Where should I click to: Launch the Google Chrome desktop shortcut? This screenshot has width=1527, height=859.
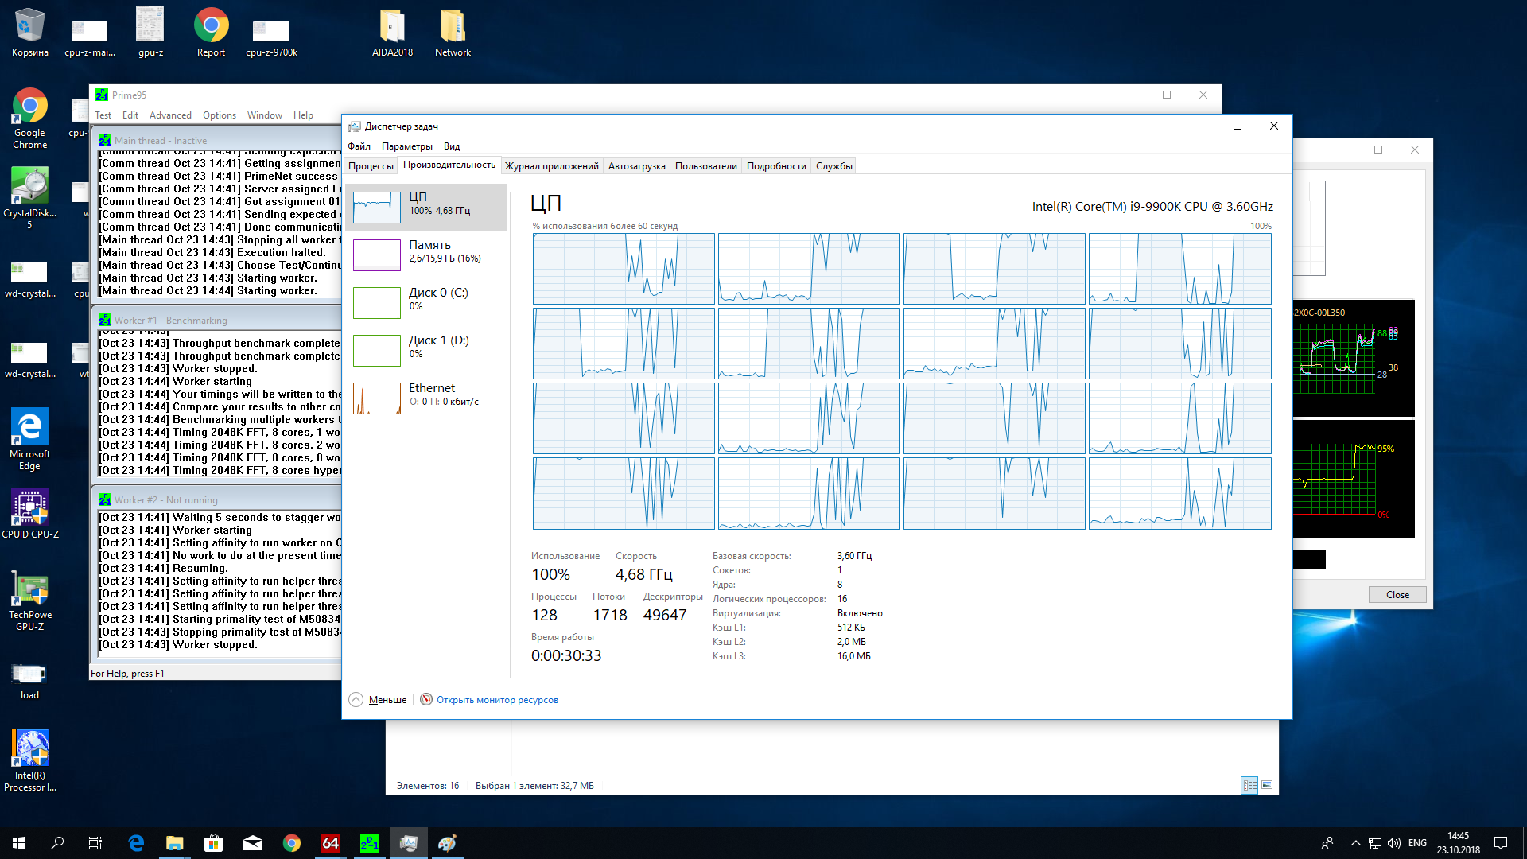click(x=29, y=118)
